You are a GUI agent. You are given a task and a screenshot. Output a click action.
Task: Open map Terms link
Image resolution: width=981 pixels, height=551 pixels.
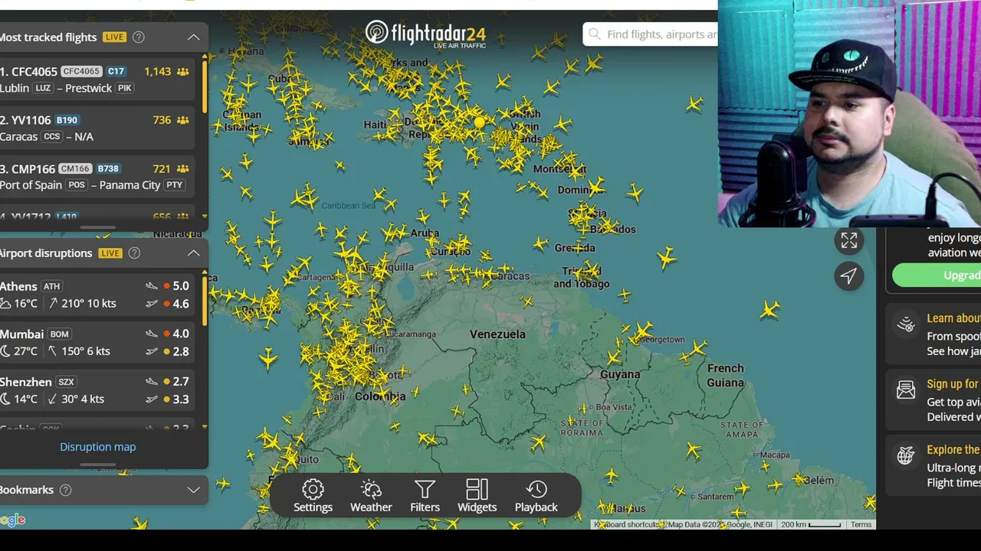click(x=861, y=524)
